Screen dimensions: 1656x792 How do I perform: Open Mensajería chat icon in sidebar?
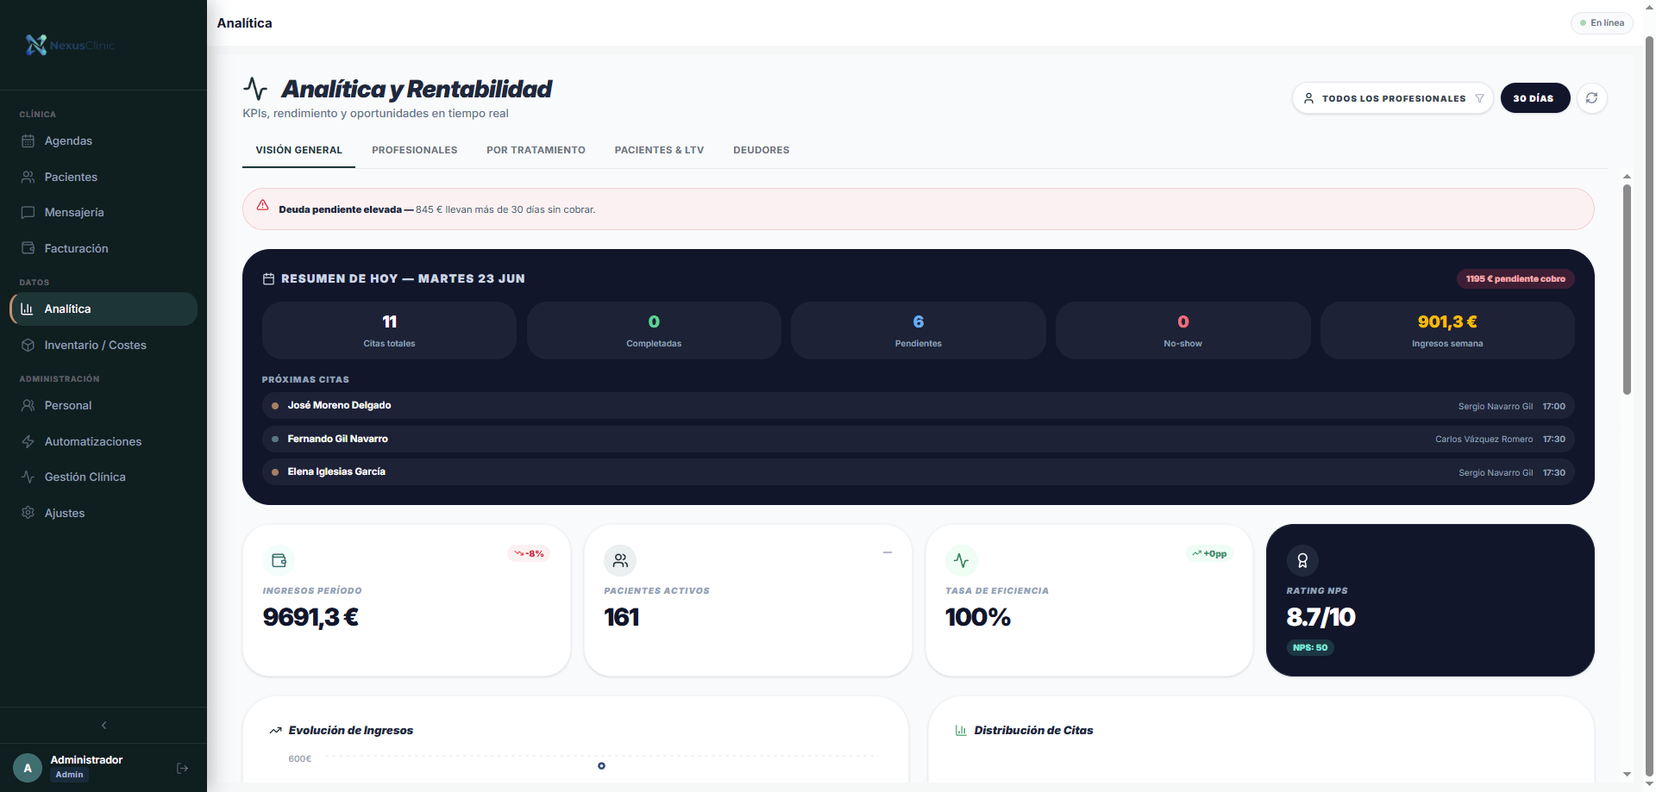pos(28,212)
